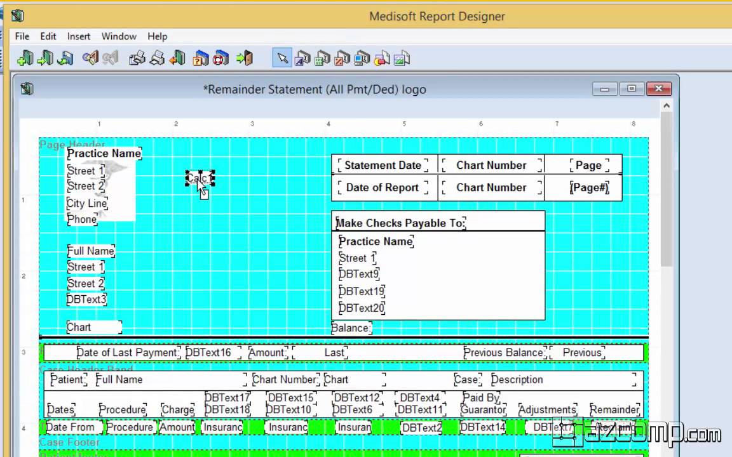
Task: Select the Make Checks Payable To label
Action: pos(400,223)
